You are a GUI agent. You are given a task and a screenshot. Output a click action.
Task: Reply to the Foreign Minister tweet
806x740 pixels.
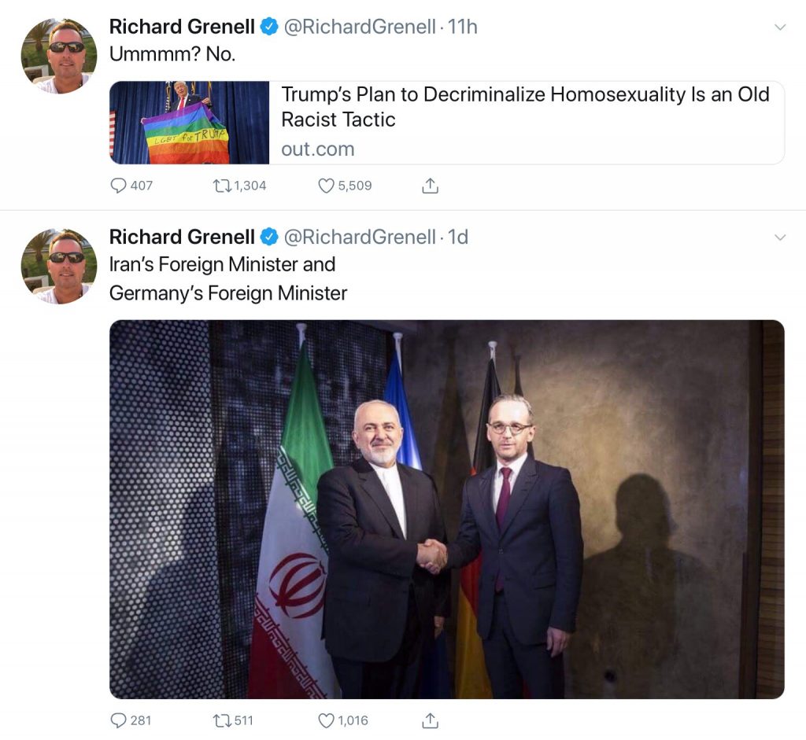(119, 720)
